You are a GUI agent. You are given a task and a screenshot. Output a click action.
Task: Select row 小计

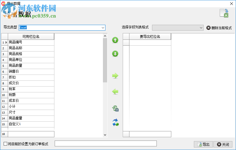coord(31,107)
